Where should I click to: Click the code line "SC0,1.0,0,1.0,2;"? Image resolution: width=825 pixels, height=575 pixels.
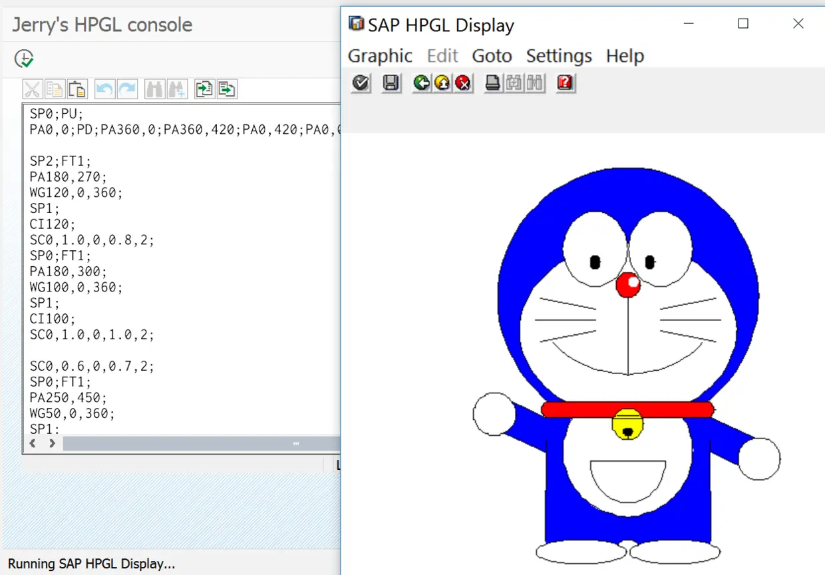click(92, 335)
